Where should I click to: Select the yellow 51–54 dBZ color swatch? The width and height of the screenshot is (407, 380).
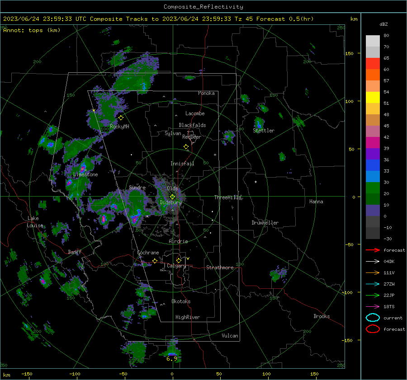[373, 98]
